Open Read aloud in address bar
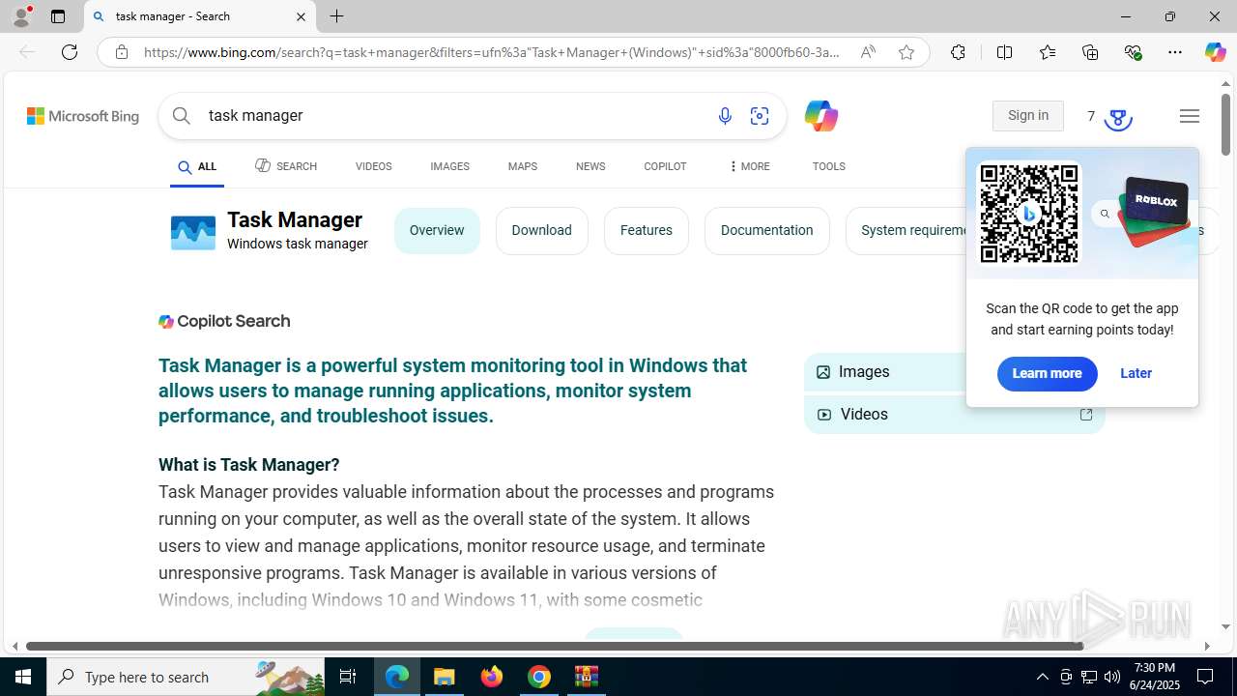1237x696 pixels. (x=868, y=52)
